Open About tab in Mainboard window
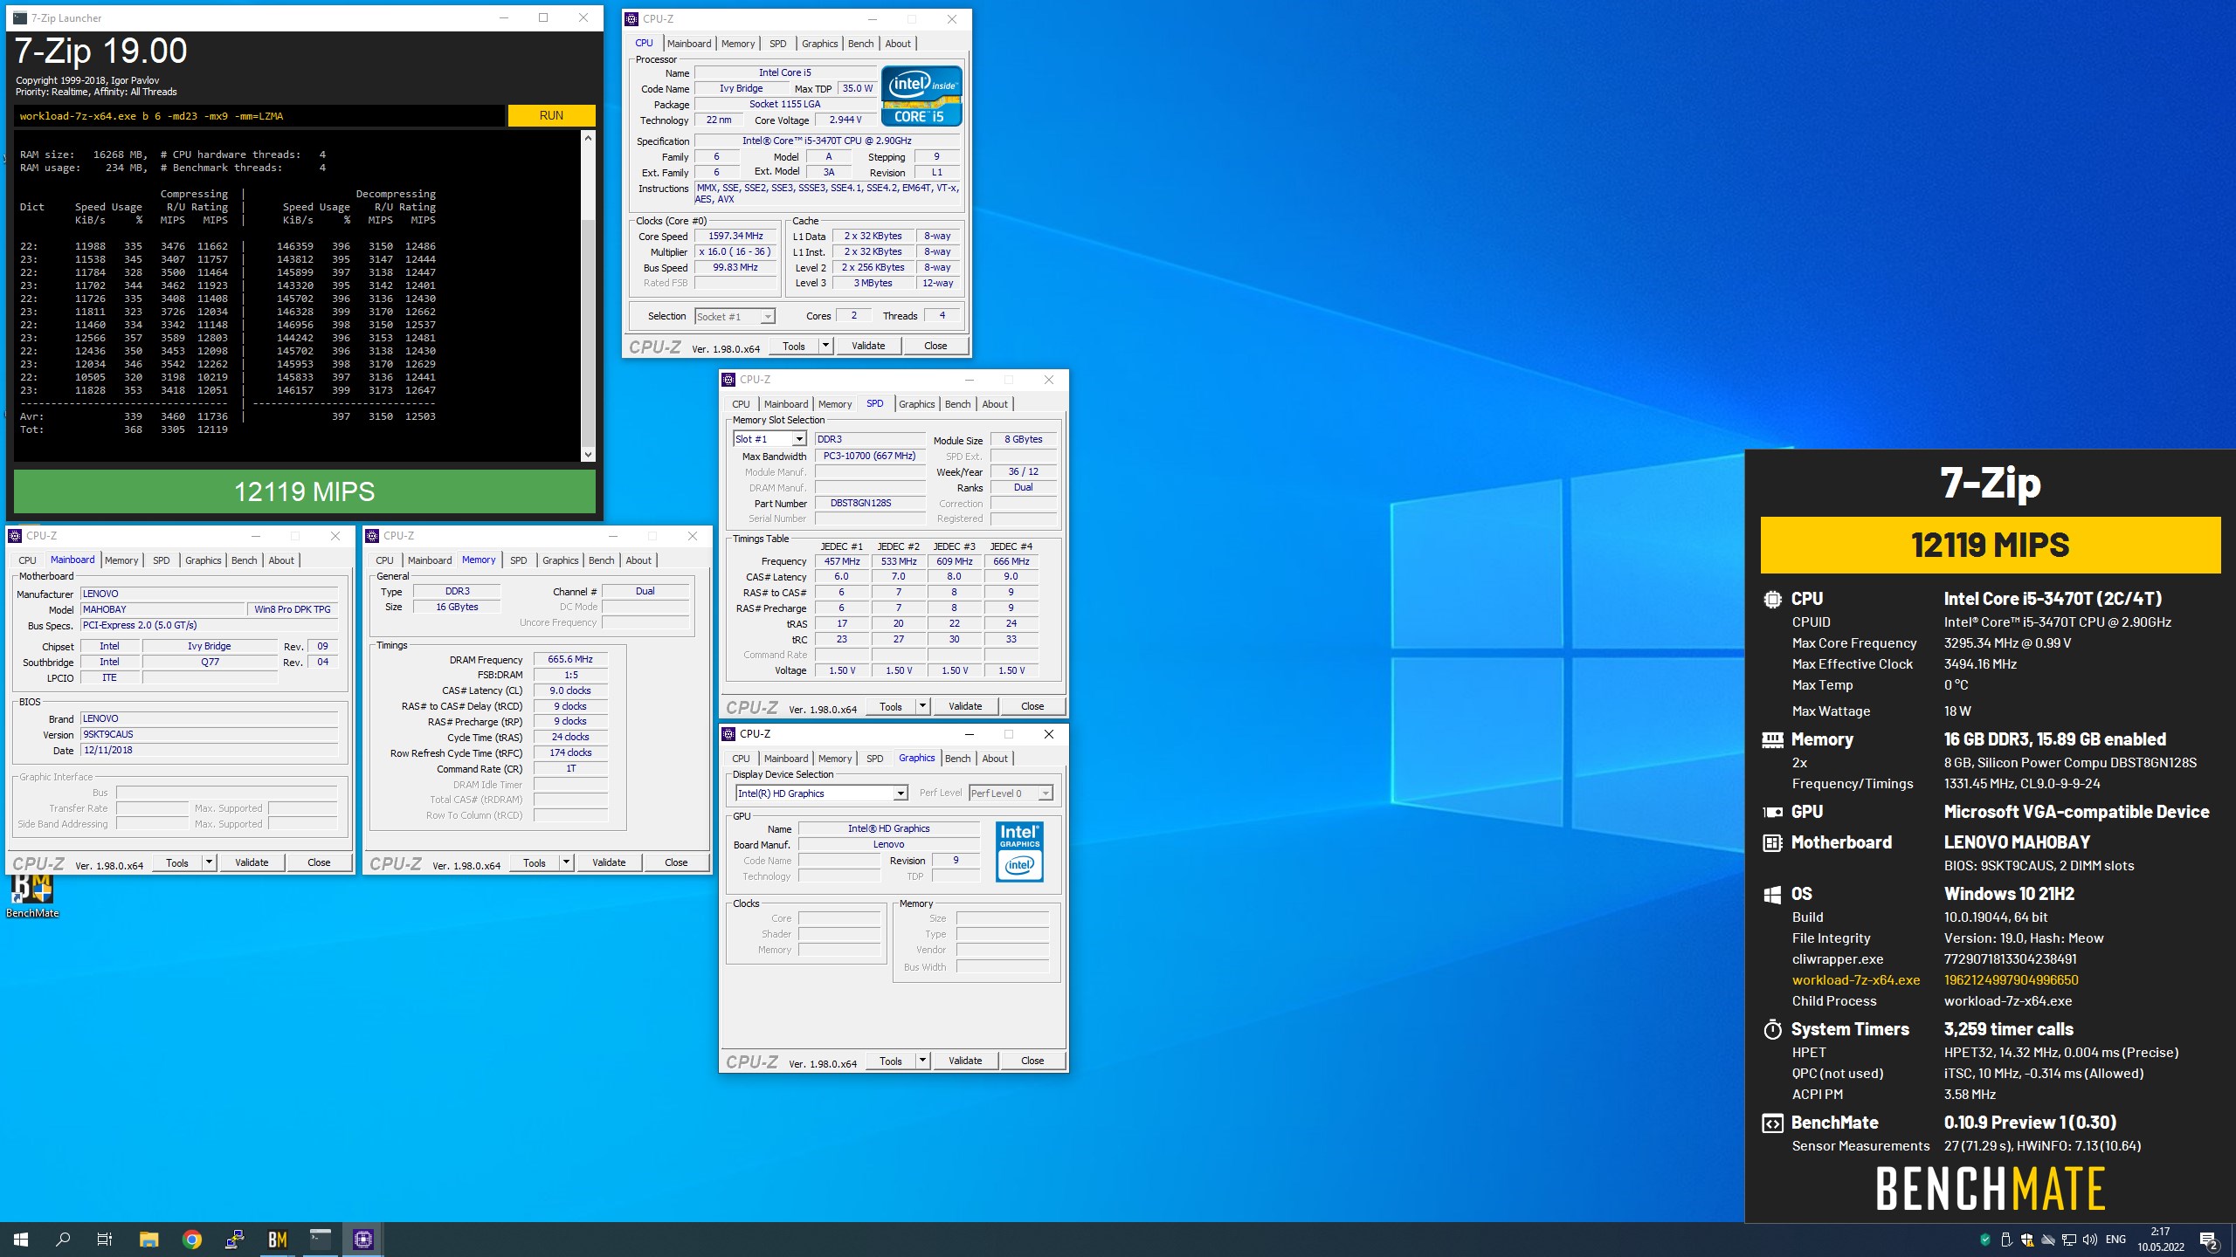Image resolution: width=2236 pixels, height=1257 pixels. [281, 560]
